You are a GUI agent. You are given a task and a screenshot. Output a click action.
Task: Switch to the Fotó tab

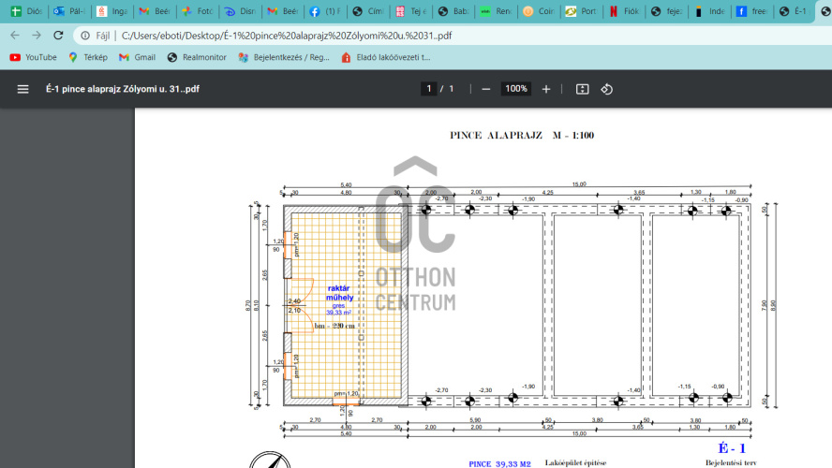[x=198, y=11]
